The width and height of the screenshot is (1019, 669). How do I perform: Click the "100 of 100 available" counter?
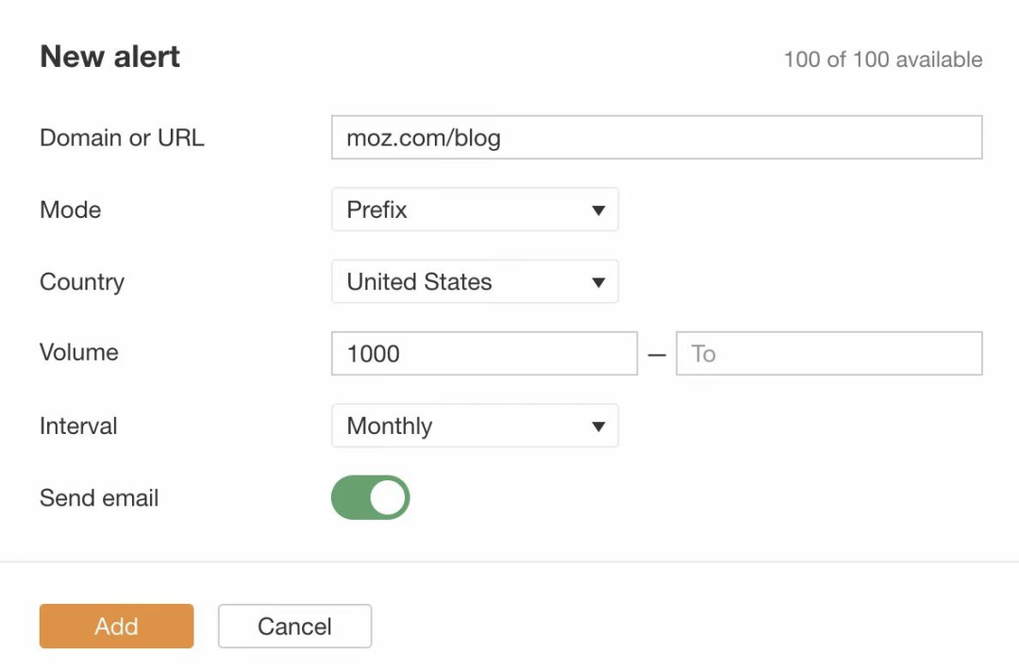[882, 59]
